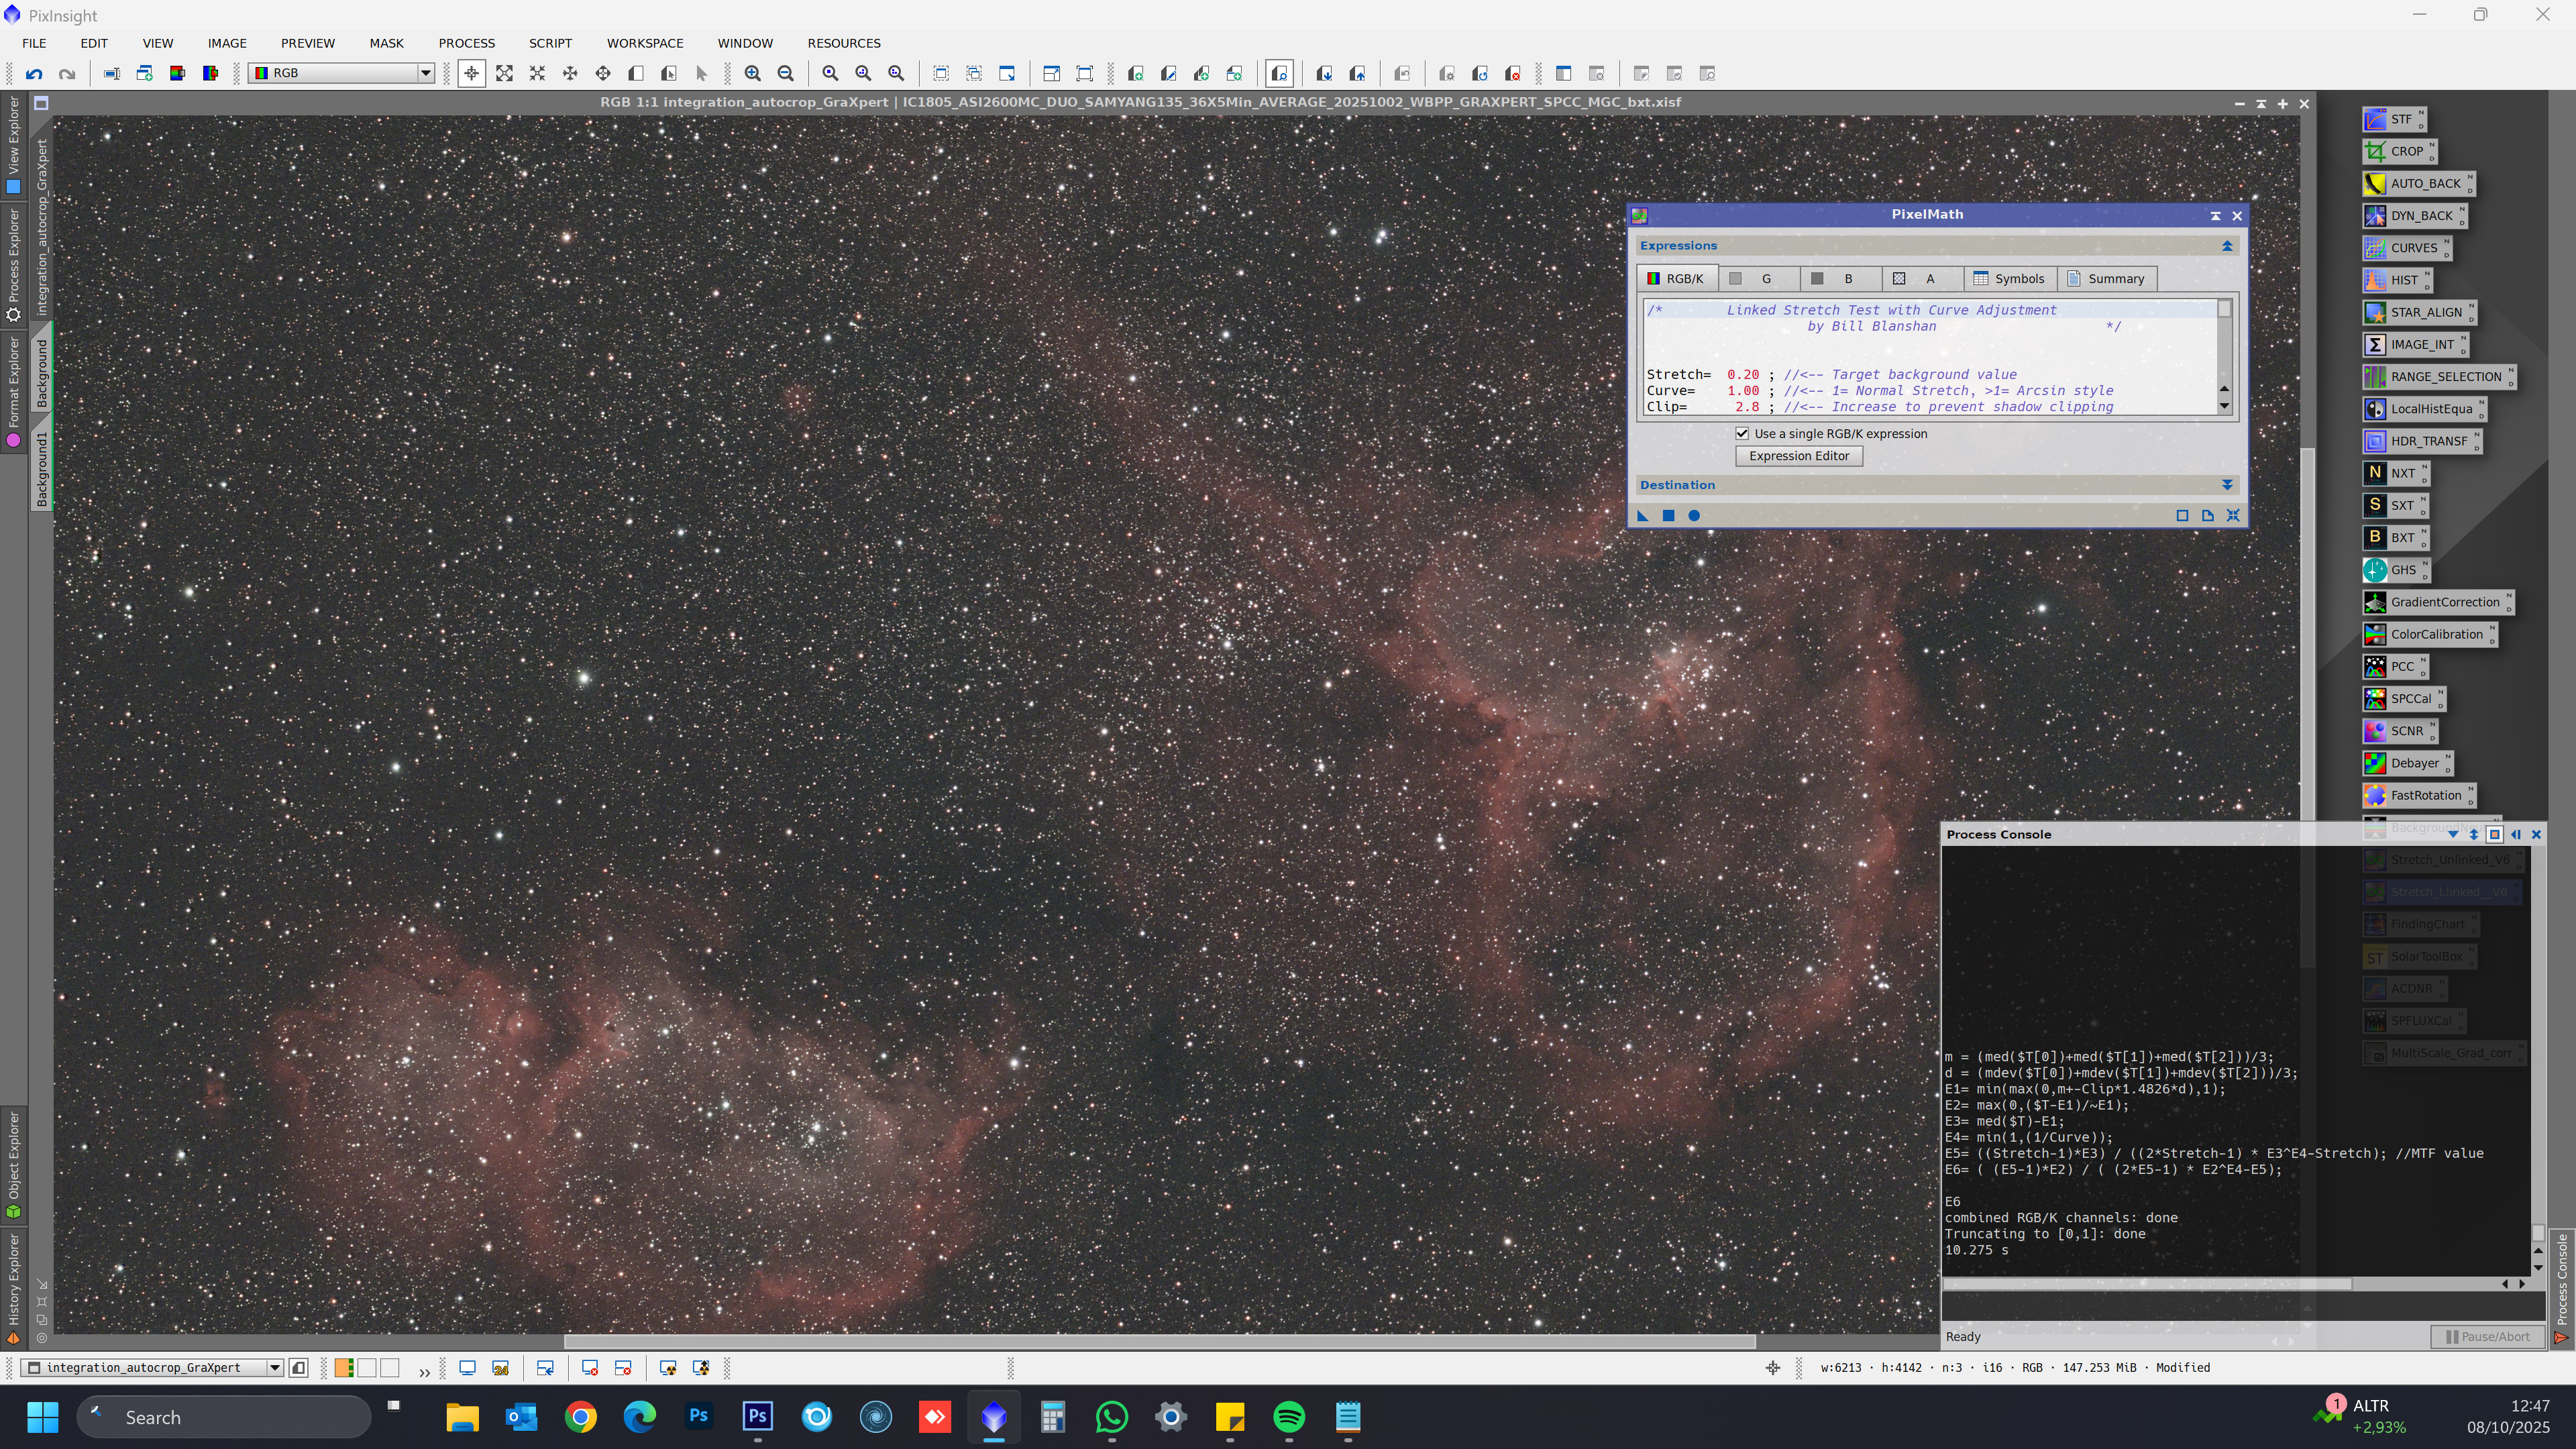The height and width of the screenshot is (1449, 2576).
Task: Open the PROCESS menu
Action: click(466, 43)
